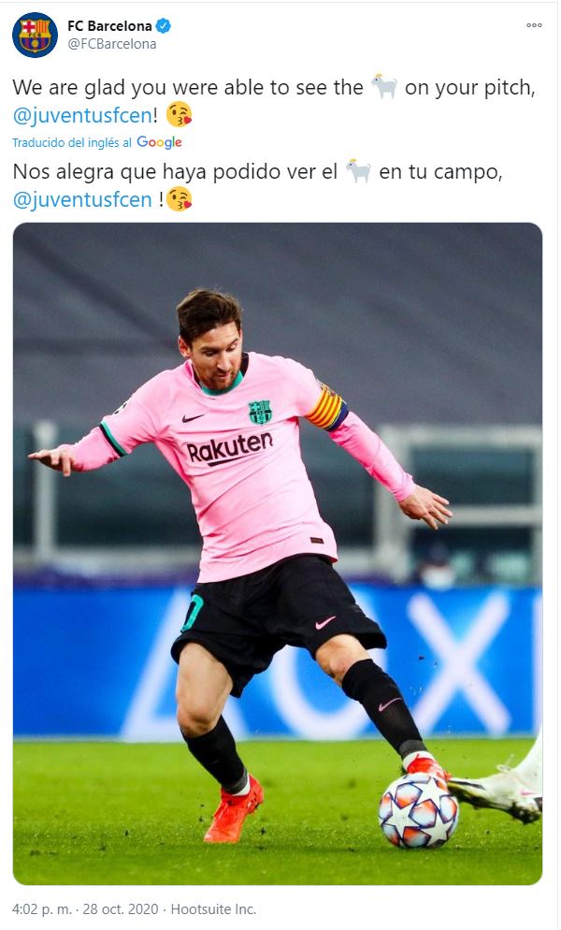Click the goat emoji in the Spanish translation
The width and height of the screenshot is (561, 930).
pyautogui.click(x=358, y=171)
